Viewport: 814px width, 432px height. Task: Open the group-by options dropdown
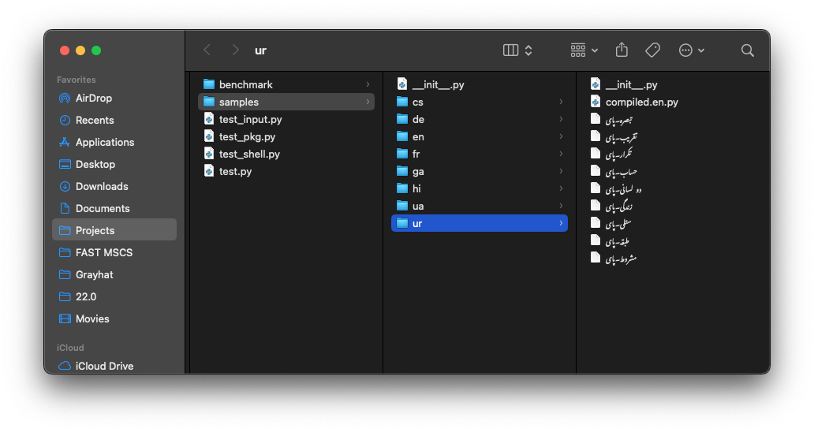point(584,50)
